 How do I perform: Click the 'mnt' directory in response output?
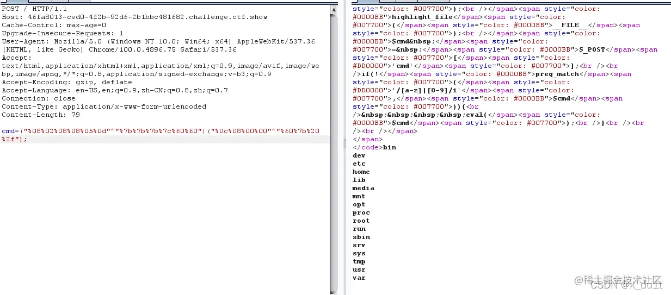pyautogui.click(x=359, y=196)
